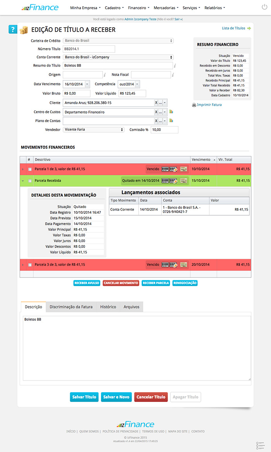Click info icon beside Resumo do Título
The width and height of the screenshot is (271, 452).
tap(175, 66)
